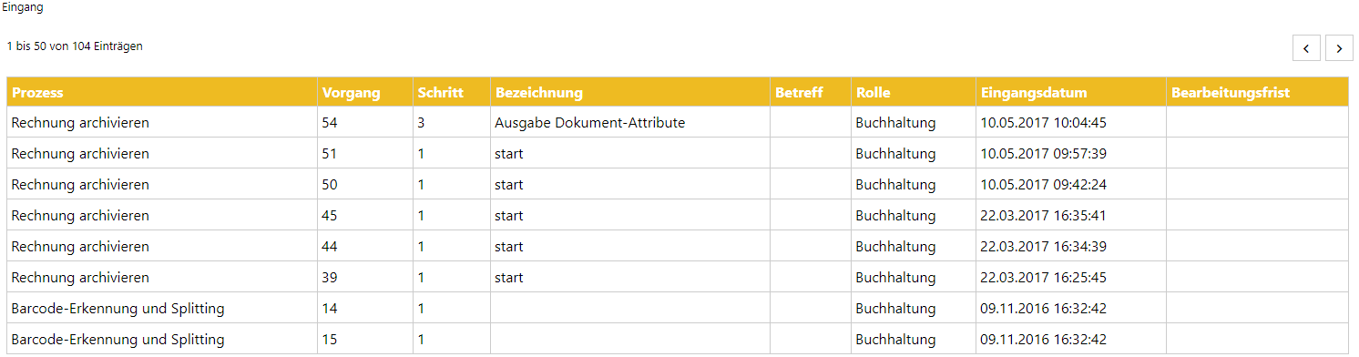This screenshot has width=1359, height=357.
Task: Open Barcode-Erkennung und Splitting row 14
Action: (x=678, y=309)
